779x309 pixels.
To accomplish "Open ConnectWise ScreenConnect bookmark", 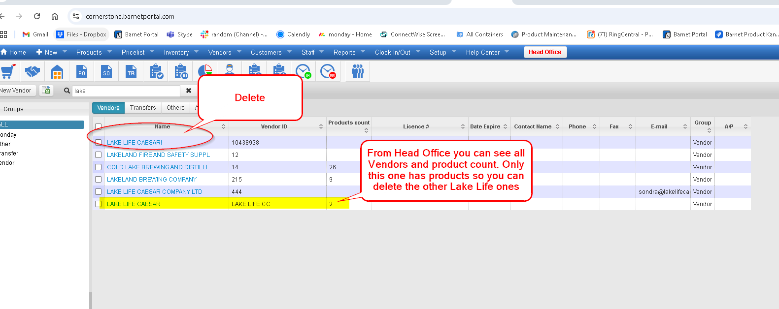I will (x=413, y=34).
